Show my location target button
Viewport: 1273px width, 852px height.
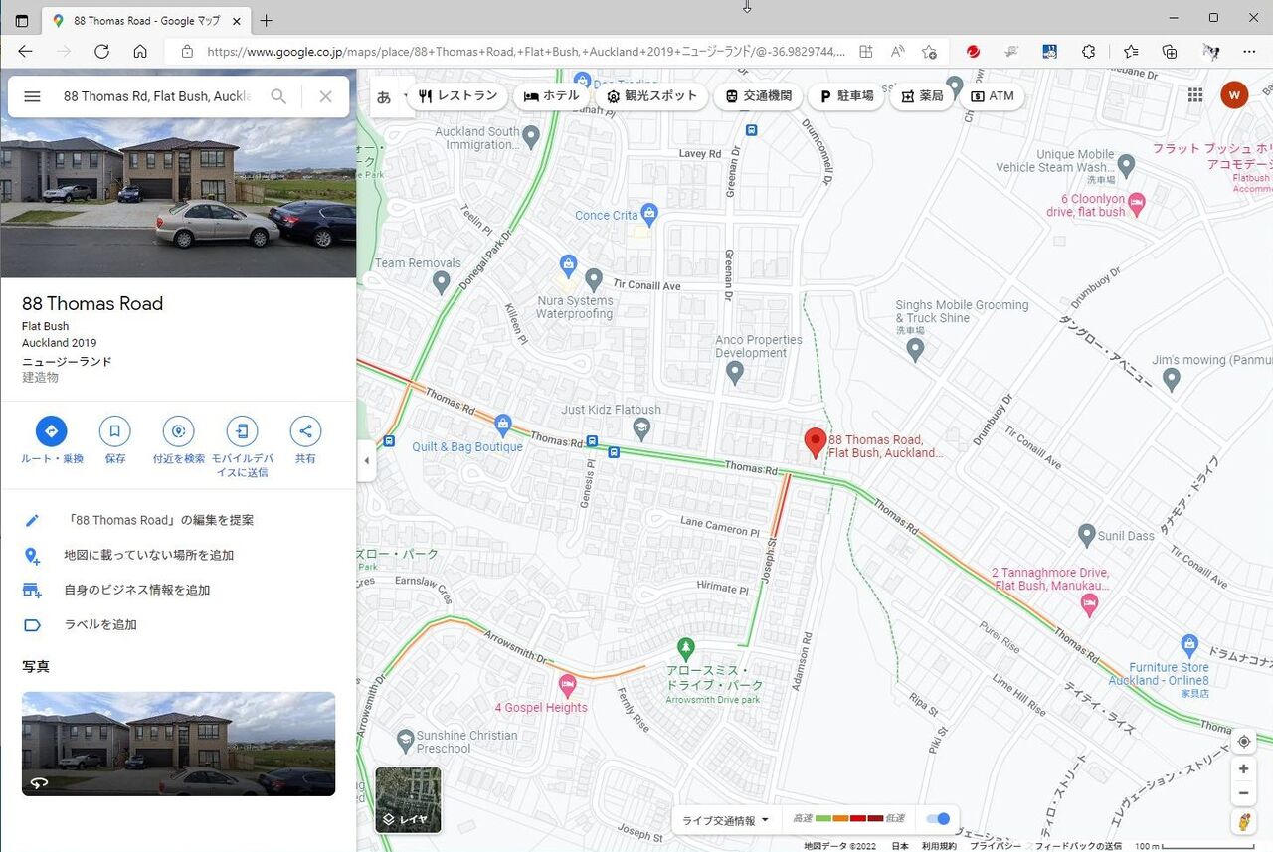click(1243, 742)
